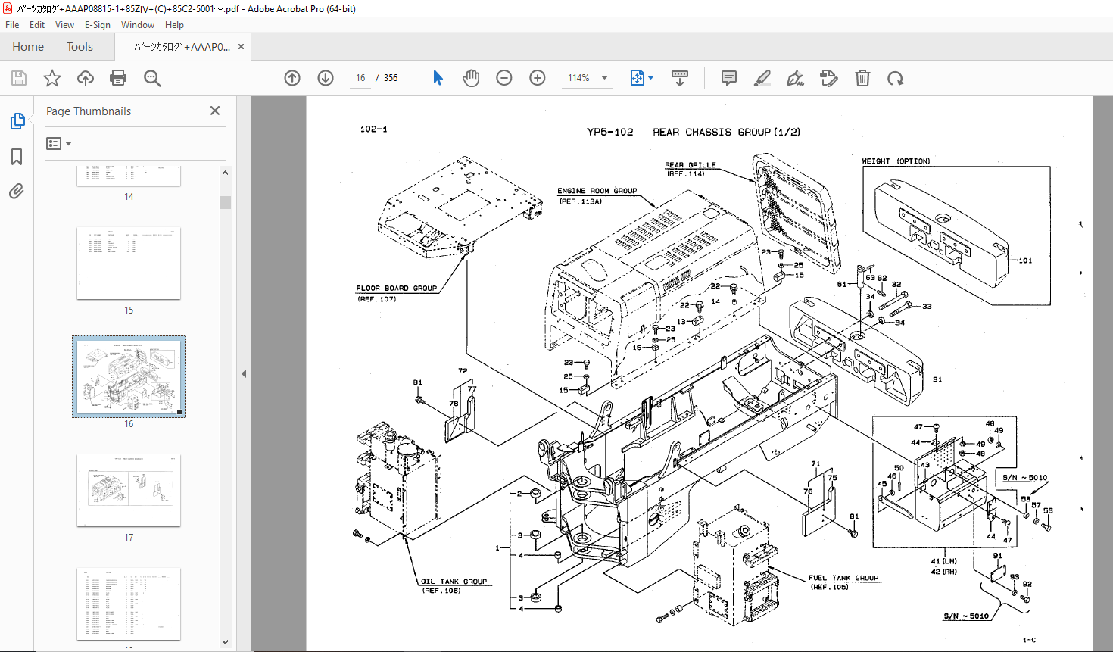Select page 17 thumbnail
The width and height of the screenshot is (1113, 652).
coord(129,490)
